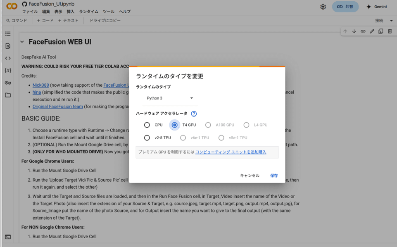This screenshot has width=397, height=247.
Task: Click the キャンセル cancel button
Action: coord(250,176)
